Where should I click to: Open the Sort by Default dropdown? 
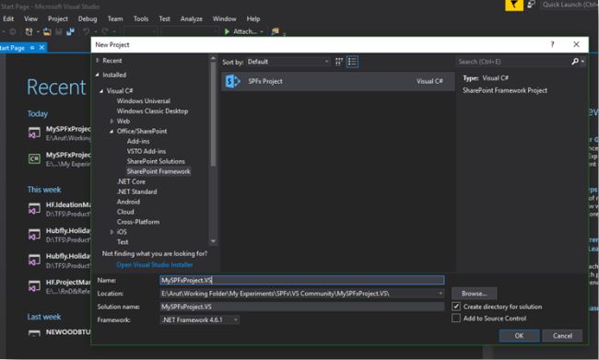coord(288,62)
